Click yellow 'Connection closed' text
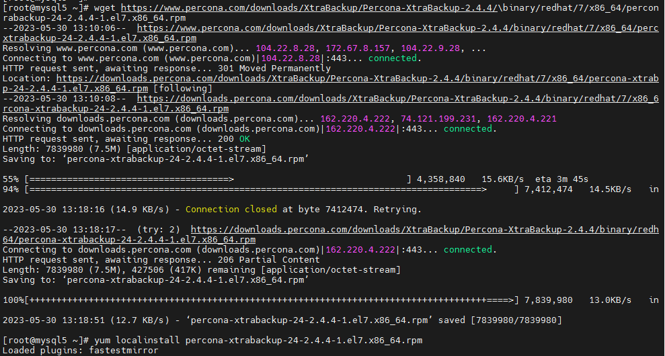 coord(231,210)
